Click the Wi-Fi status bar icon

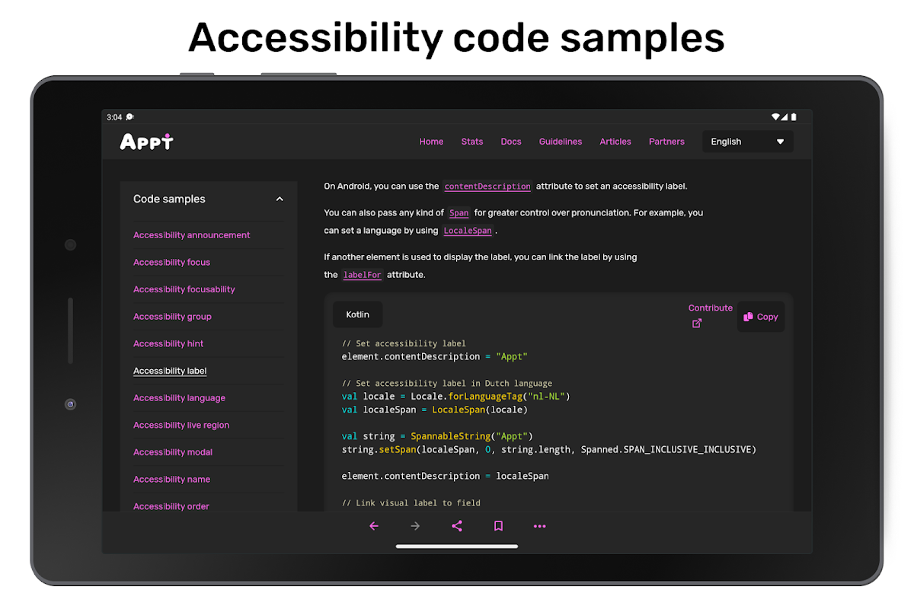click(x=776, y=117)
